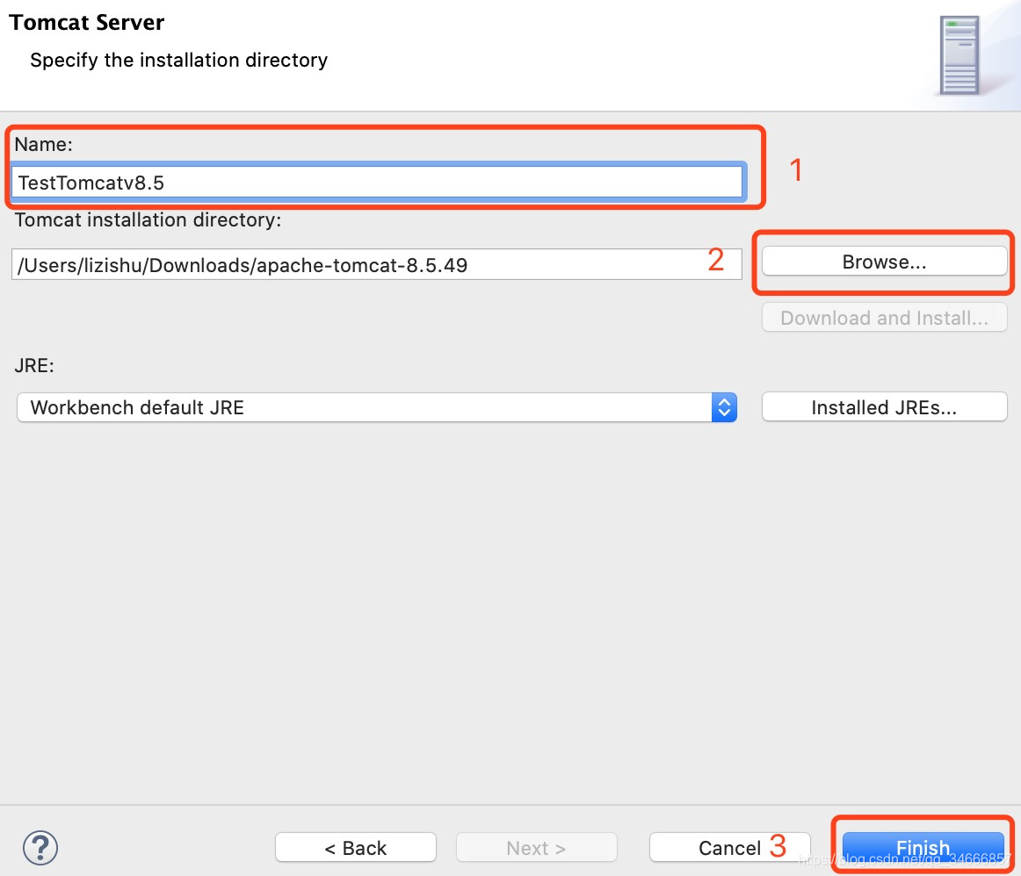Click 'Specify the installation directory' text
This screenshot has height=876, width=1021.
click(x=179, y=60)
